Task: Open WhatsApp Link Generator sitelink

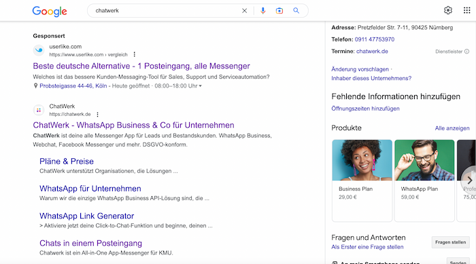Action: pyautogui.click(x=87, y=216)
